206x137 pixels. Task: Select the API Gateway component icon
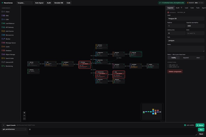tap(4, 27)
